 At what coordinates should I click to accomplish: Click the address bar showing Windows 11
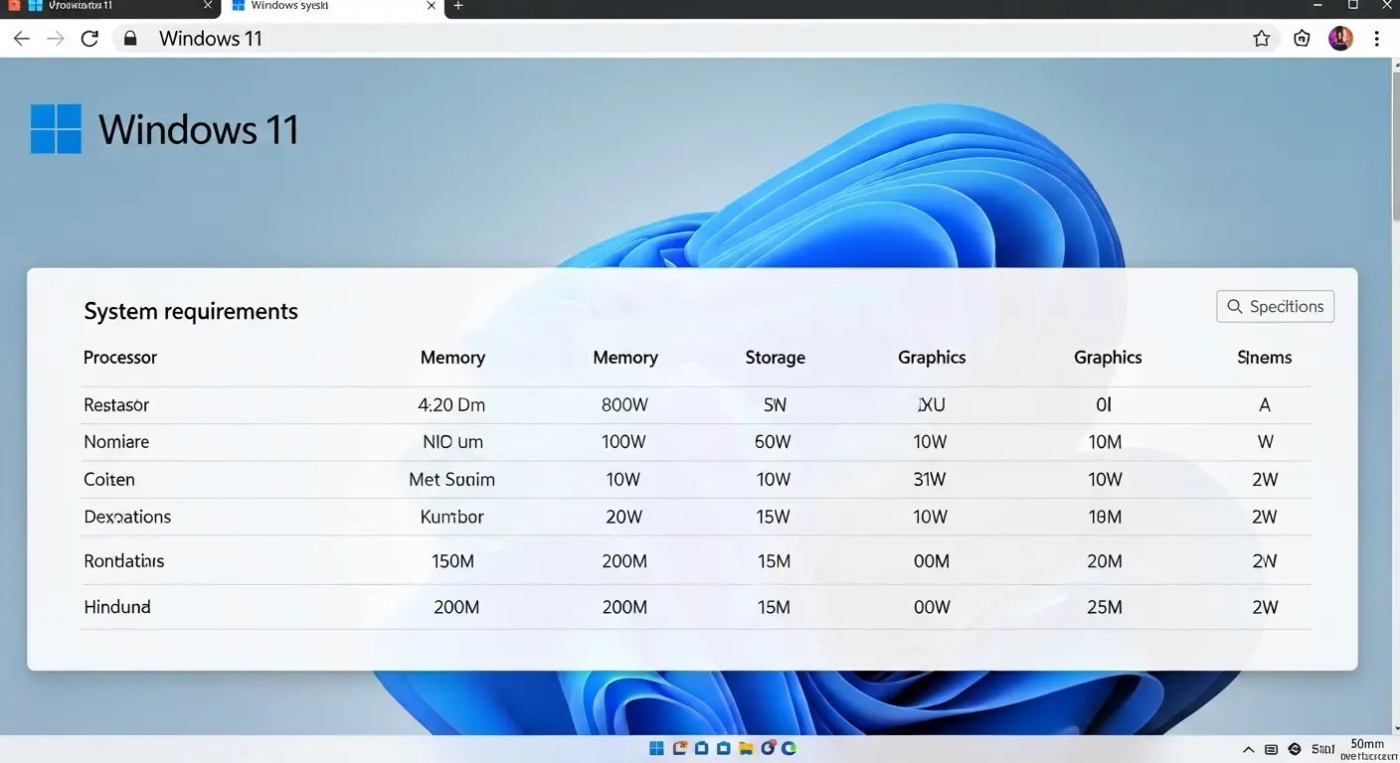696,39
